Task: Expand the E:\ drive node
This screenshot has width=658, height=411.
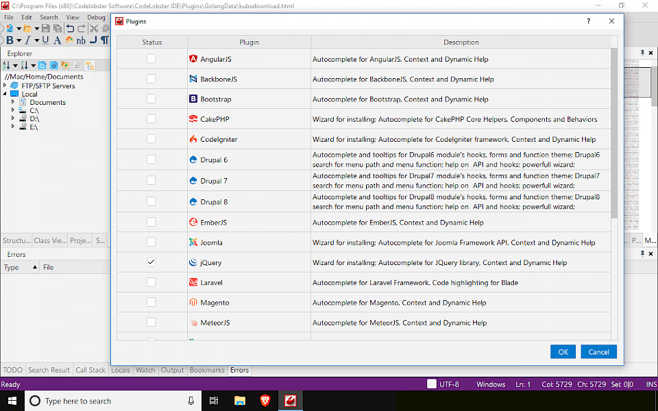Action: click(x=13, y=127)
